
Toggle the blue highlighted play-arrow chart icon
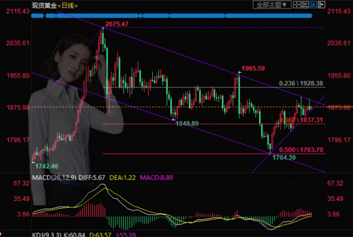[313, 5]
